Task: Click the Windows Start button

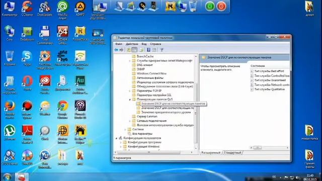Action: (x=8, y=177)
